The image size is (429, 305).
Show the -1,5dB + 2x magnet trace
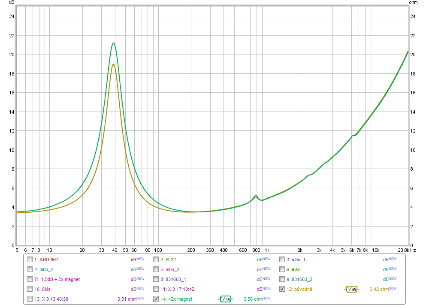click(30, 279)
